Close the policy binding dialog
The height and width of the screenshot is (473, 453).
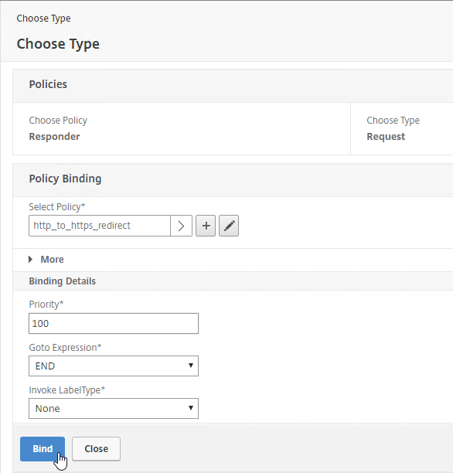(x=97, y=449)
